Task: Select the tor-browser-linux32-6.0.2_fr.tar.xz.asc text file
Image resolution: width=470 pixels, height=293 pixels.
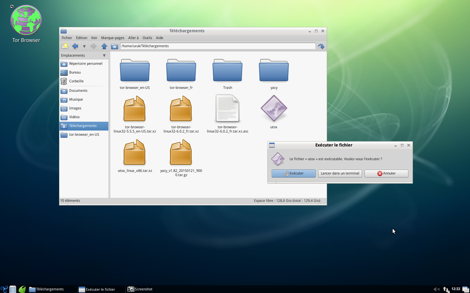Action: pyautogui.click(x=227, y=109)
